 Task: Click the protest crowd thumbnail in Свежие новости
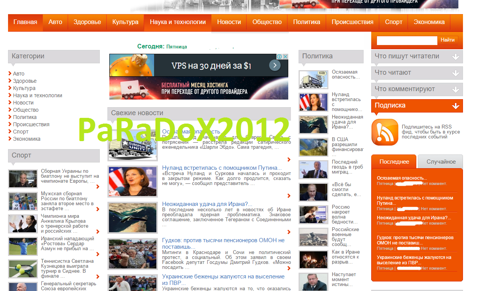[x=133, y=254]
